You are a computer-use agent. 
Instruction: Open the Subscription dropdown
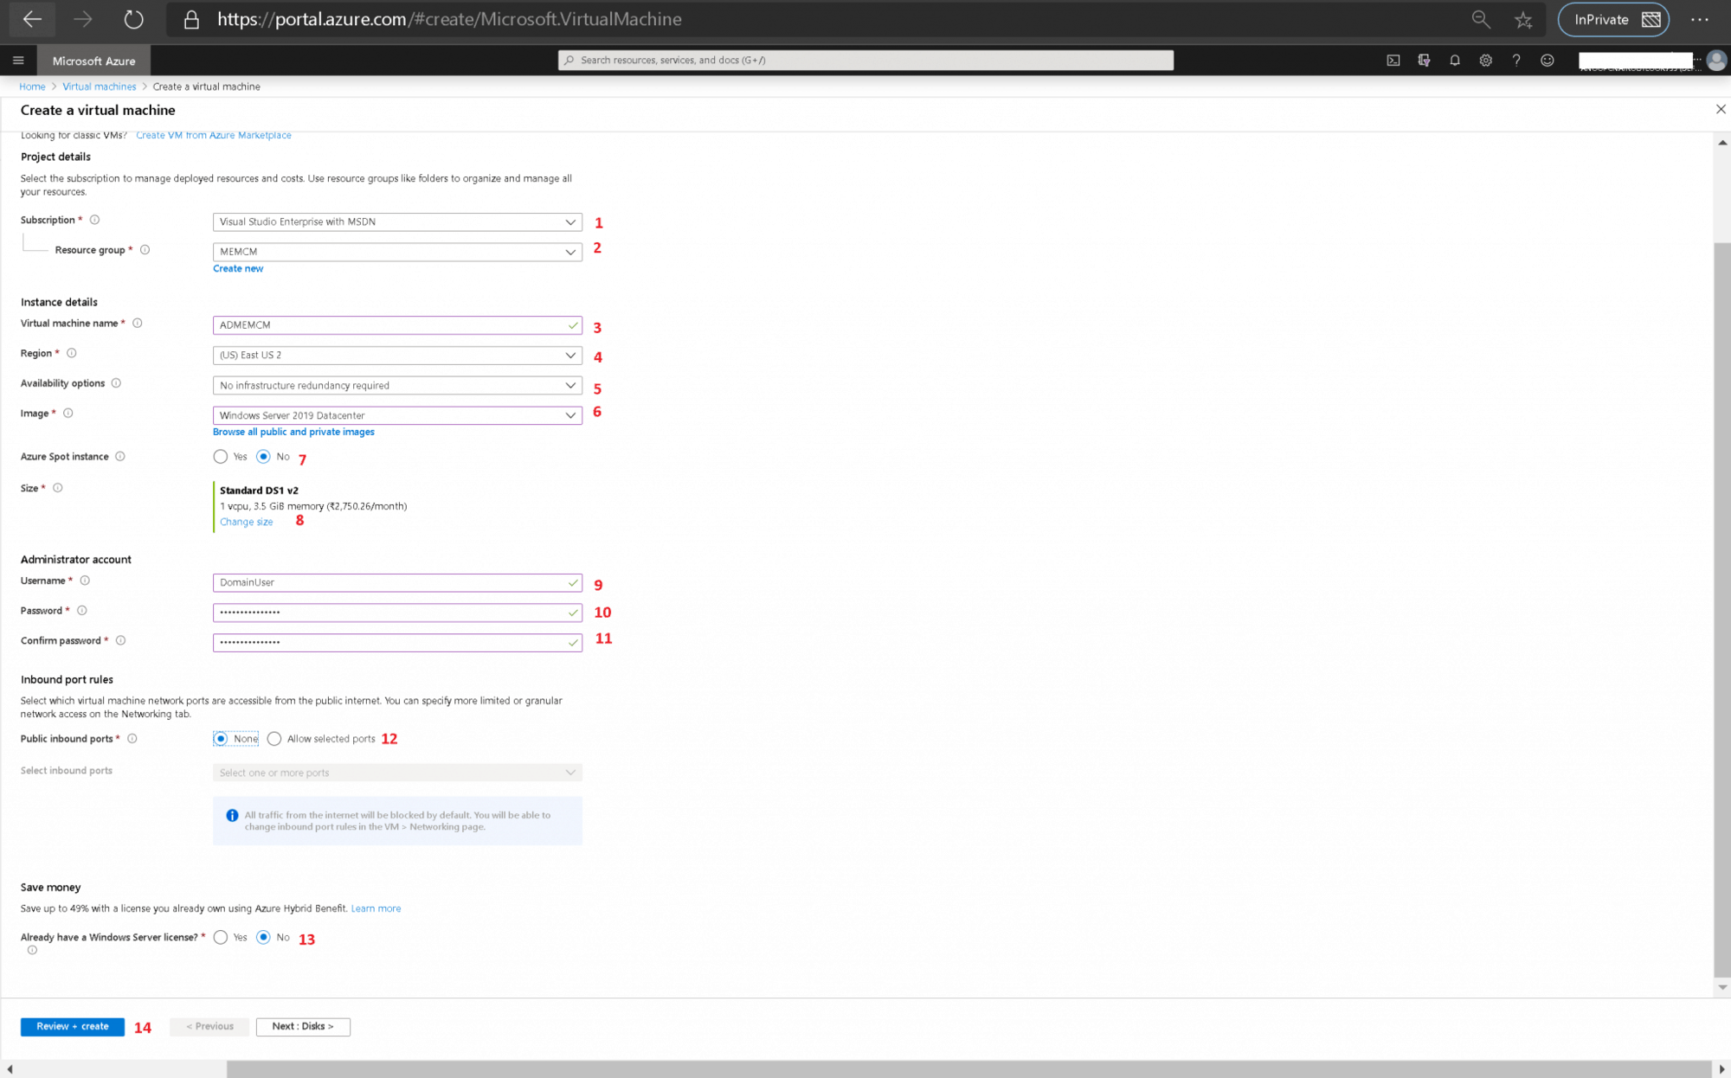(397, 222)
